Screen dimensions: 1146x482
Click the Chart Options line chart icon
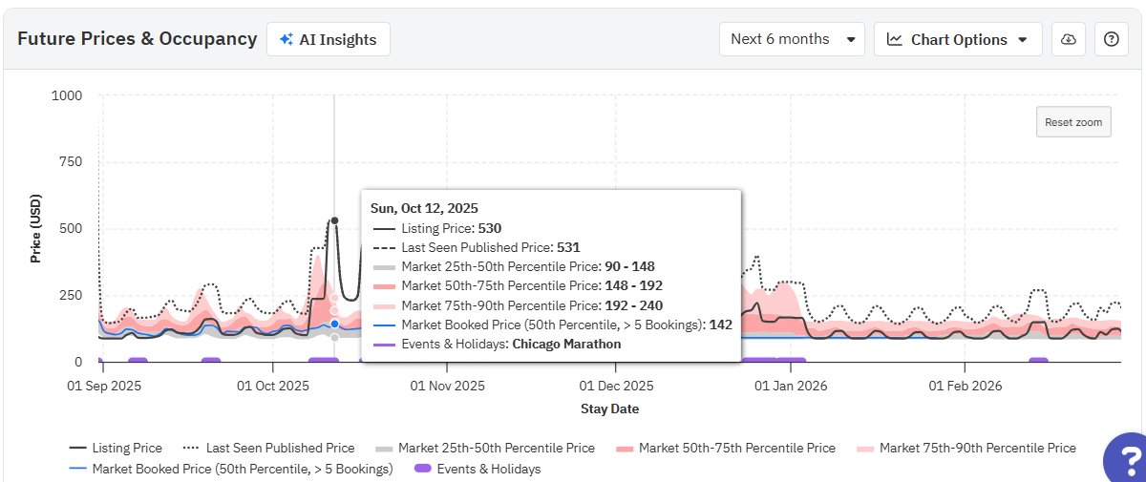[895, 39]
